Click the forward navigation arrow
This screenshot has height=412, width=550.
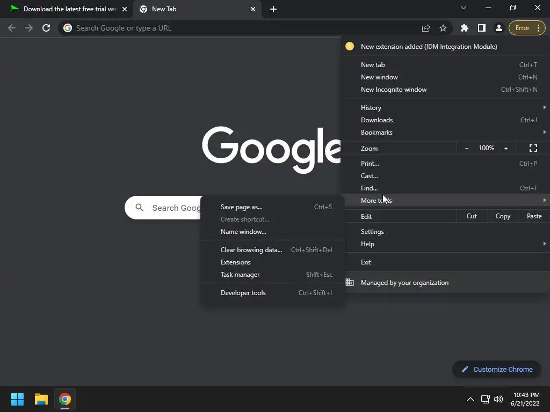[x=29, y=28]
